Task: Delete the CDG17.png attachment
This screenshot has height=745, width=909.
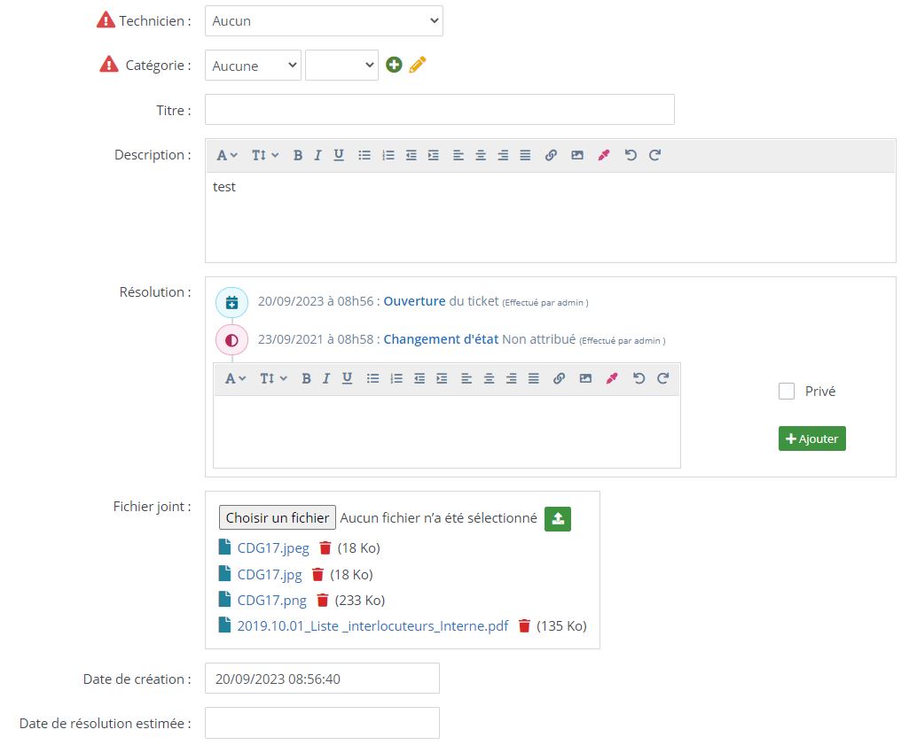Action: [x=323, y=601]
